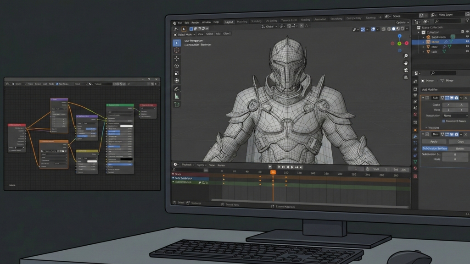Toggle the camera view icon
Image resolution: width=470 pixels, height=264 pixels.
[x=406, y=70]
